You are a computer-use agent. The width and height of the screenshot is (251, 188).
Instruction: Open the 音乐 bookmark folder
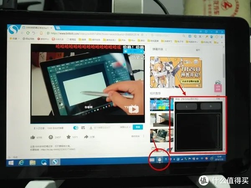(141, 41)
